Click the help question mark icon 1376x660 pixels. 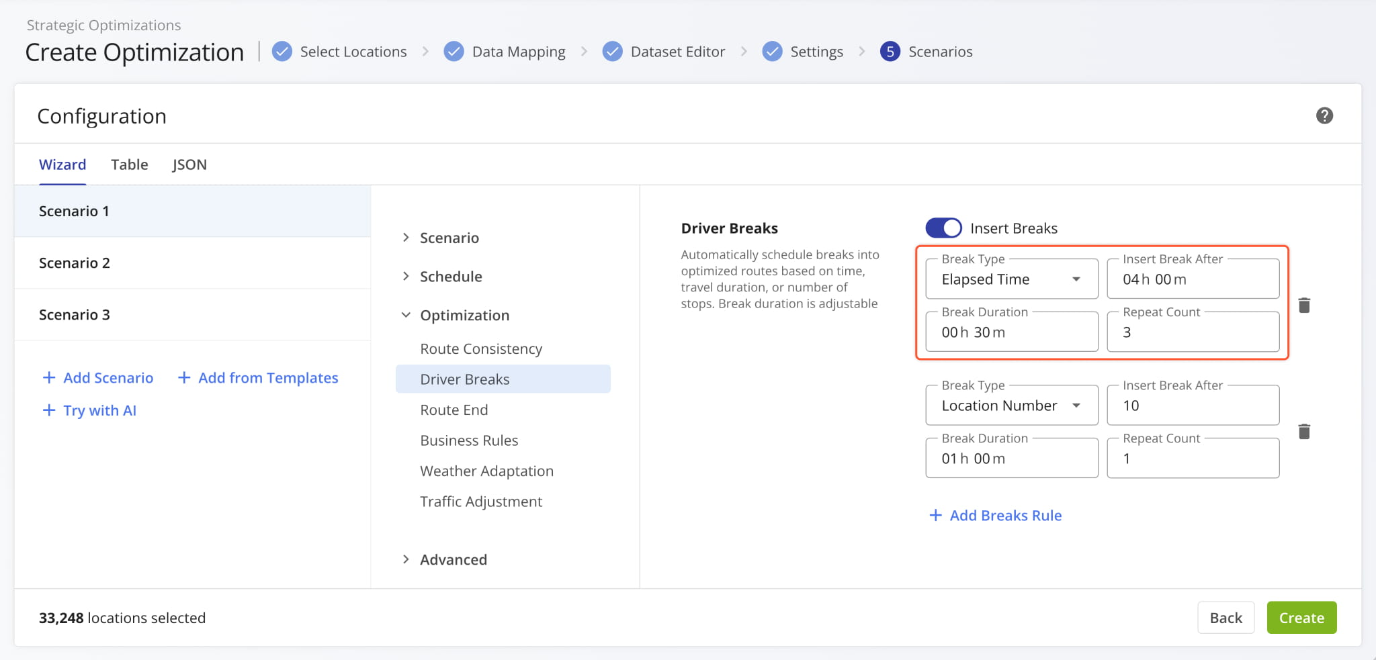pos(1324,115)
